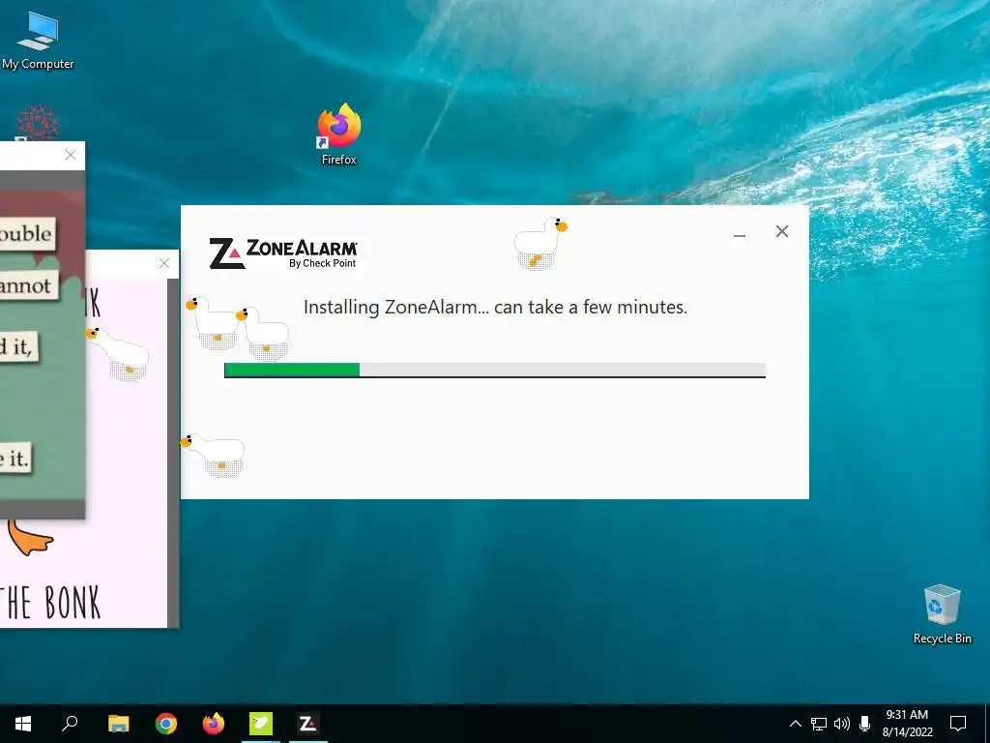Click the goose at installer's bottom-left edge
This screenshot has width=990, height=743.
coord(214,455)
